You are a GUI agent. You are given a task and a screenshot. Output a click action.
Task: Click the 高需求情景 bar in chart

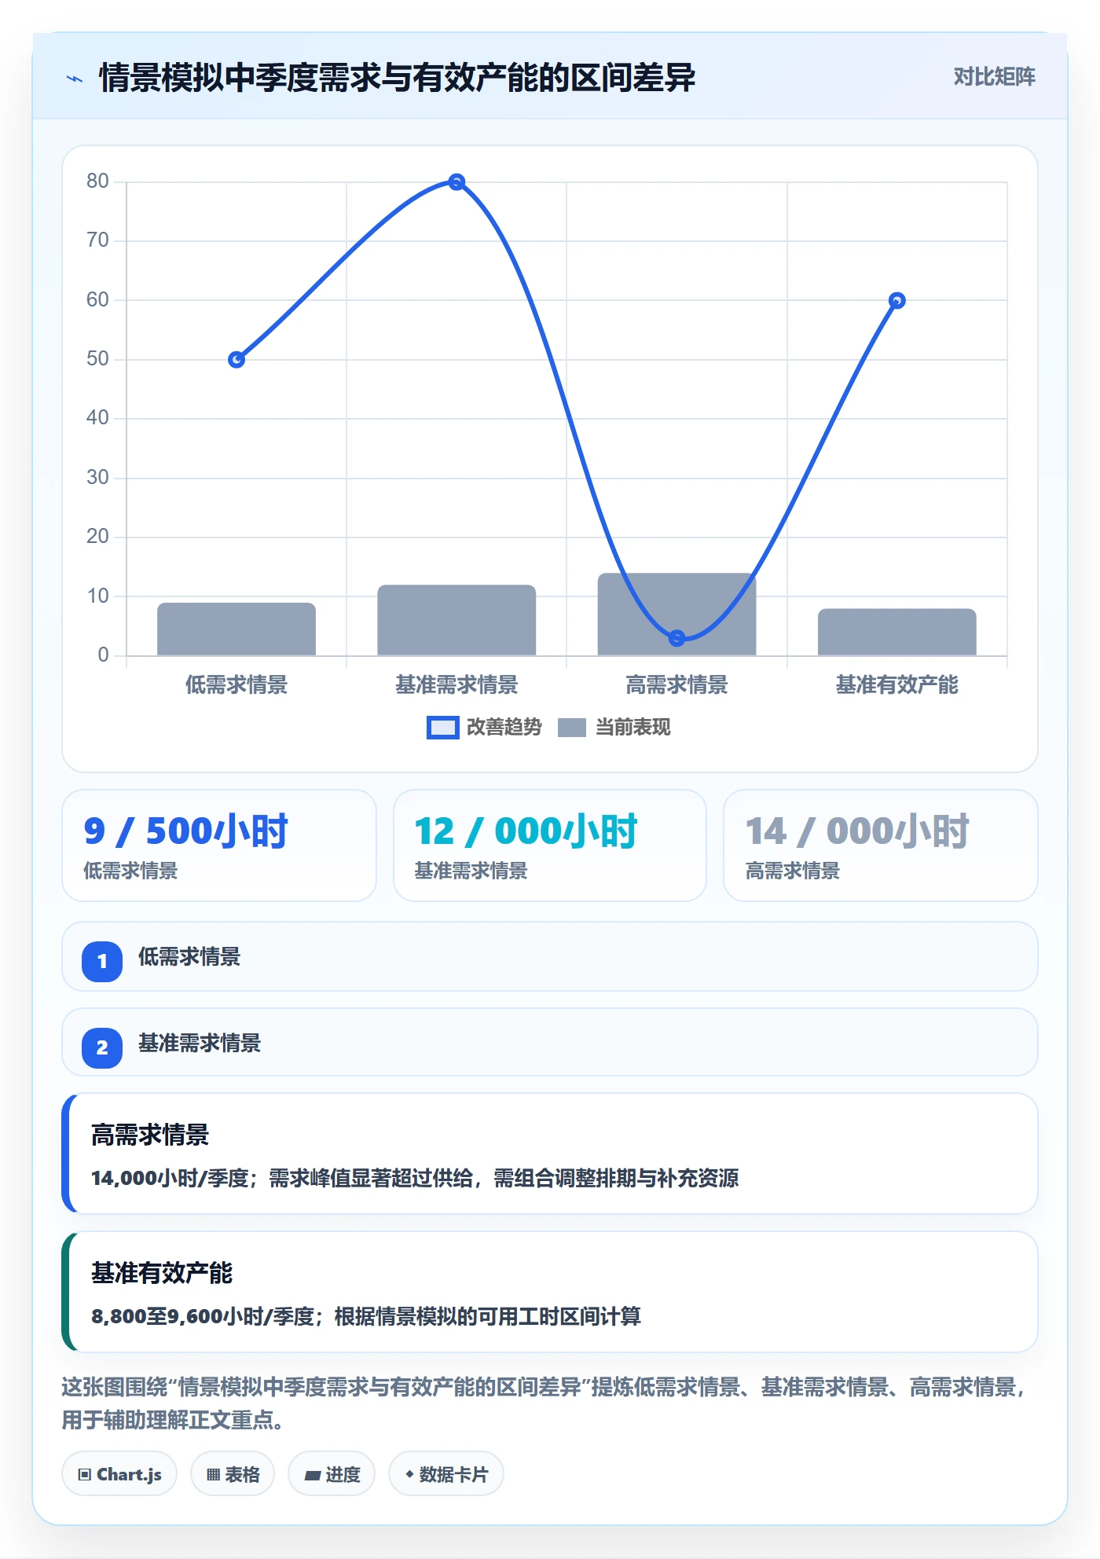(x=676, y=614)
